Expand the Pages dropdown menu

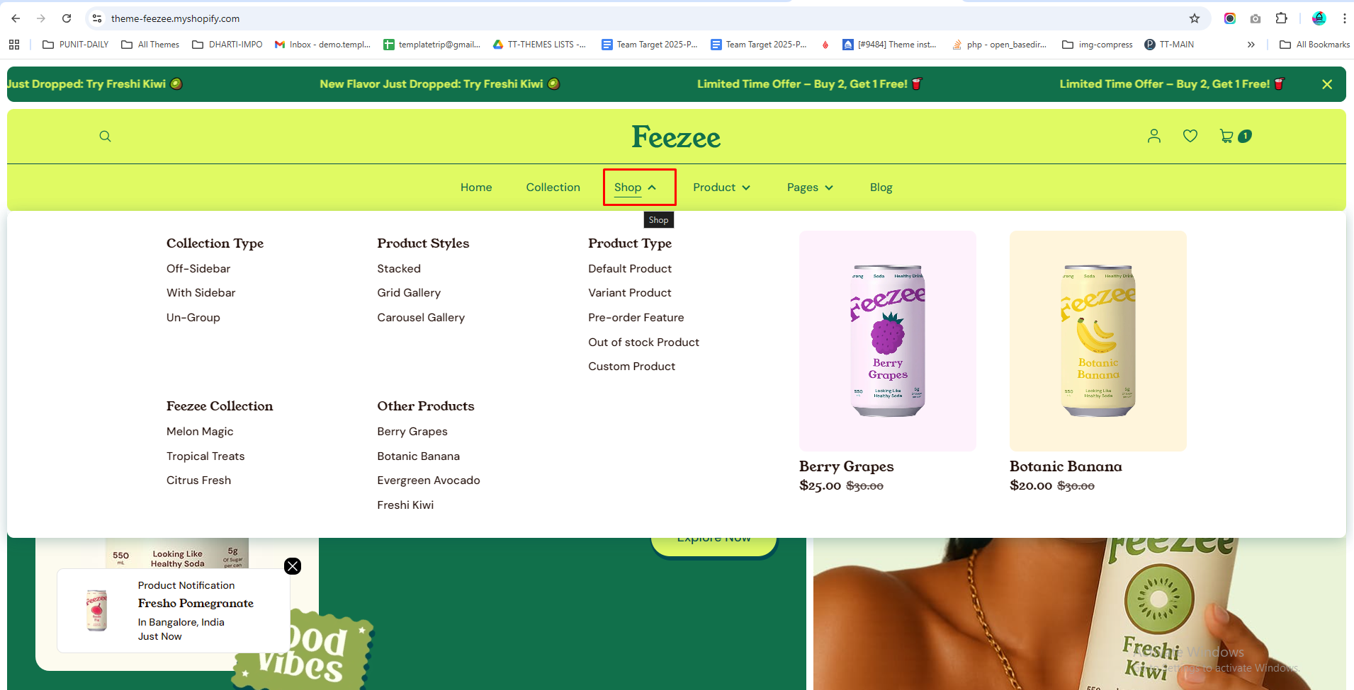[x=810, y=188]
